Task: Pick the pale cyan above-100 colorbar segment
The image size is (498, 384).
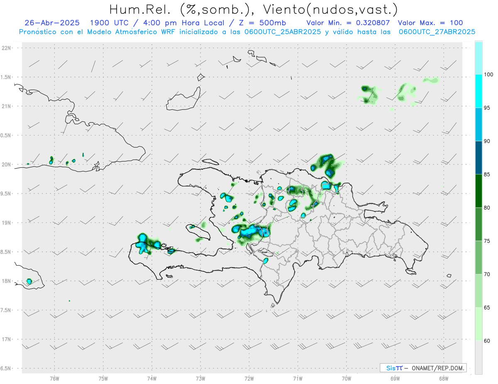Action: [x=478, y=58]
